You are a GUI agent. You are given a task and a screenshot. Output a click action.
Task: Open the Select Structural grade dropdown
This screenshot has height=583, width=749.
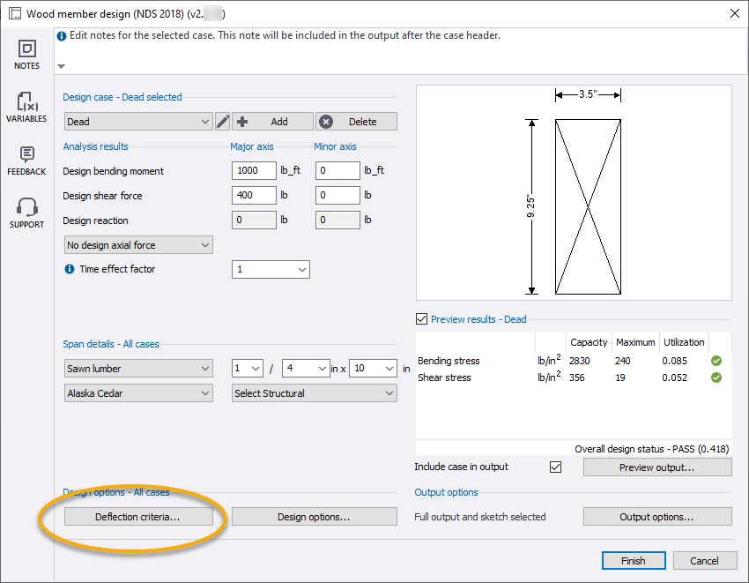(x=314, y=392)
